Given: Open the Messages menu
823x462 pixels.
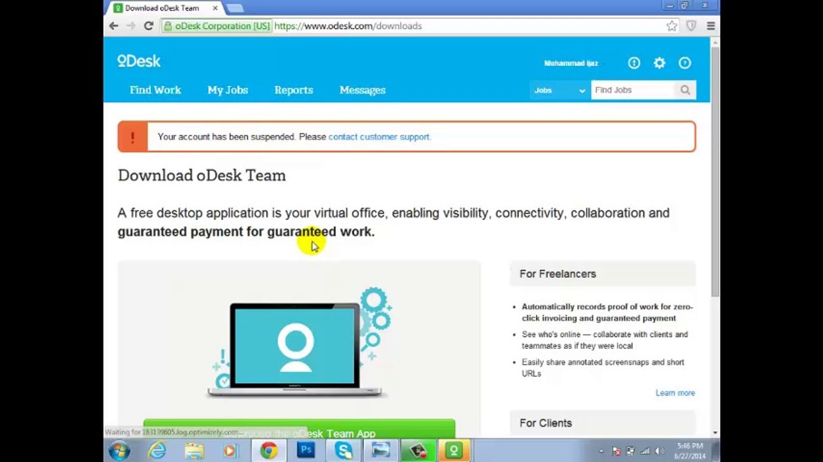Looking at the screenshot, I should [362, 90].
